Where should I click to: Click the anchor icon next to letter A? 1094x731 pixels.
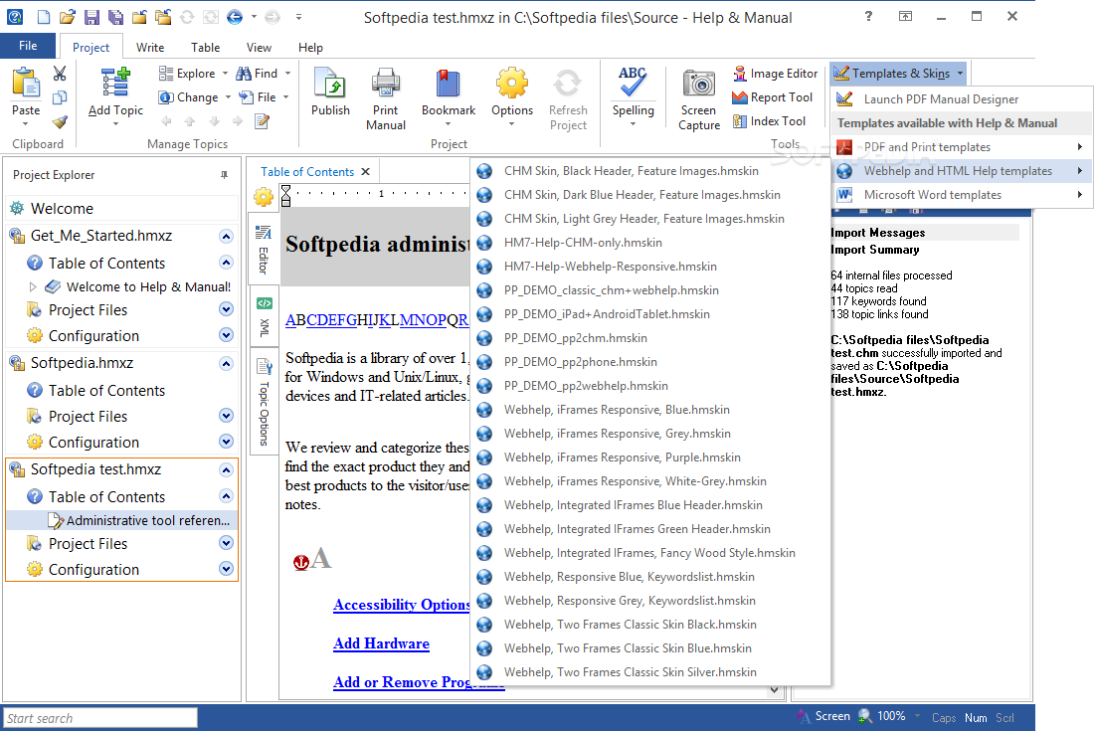[300, 562]
